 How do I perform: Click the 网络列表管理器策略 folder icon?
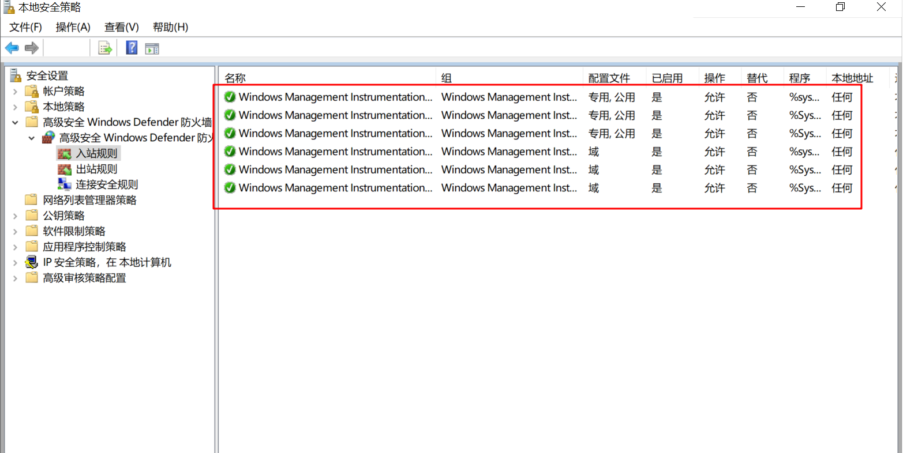(32, 200)
